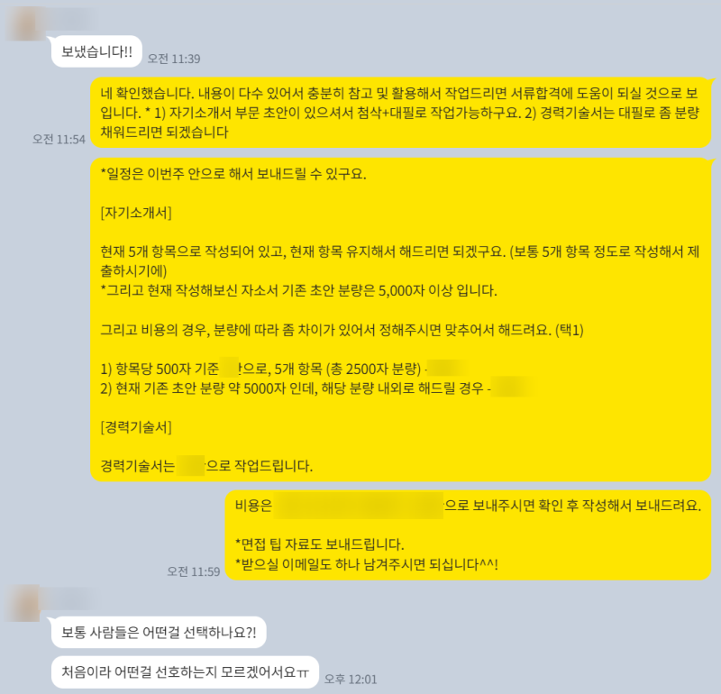
Task: Click the blurred price after '해드릴 경우'
Action: pyautogui.click(x=512, y=388)
